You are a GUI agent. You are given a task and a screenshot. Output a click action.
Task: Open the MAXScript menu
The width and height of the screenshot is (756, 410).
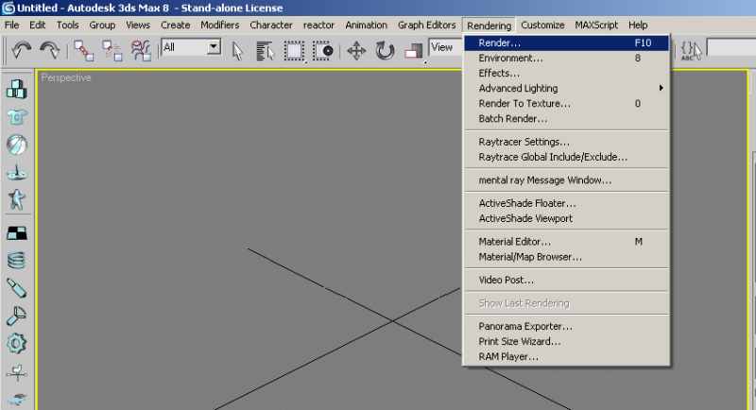tap(596, 26)
